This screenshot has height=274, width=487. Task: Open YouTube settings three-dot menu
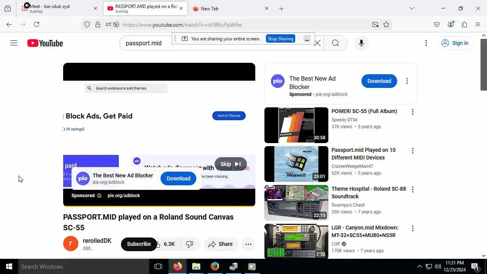pos(426,43)
